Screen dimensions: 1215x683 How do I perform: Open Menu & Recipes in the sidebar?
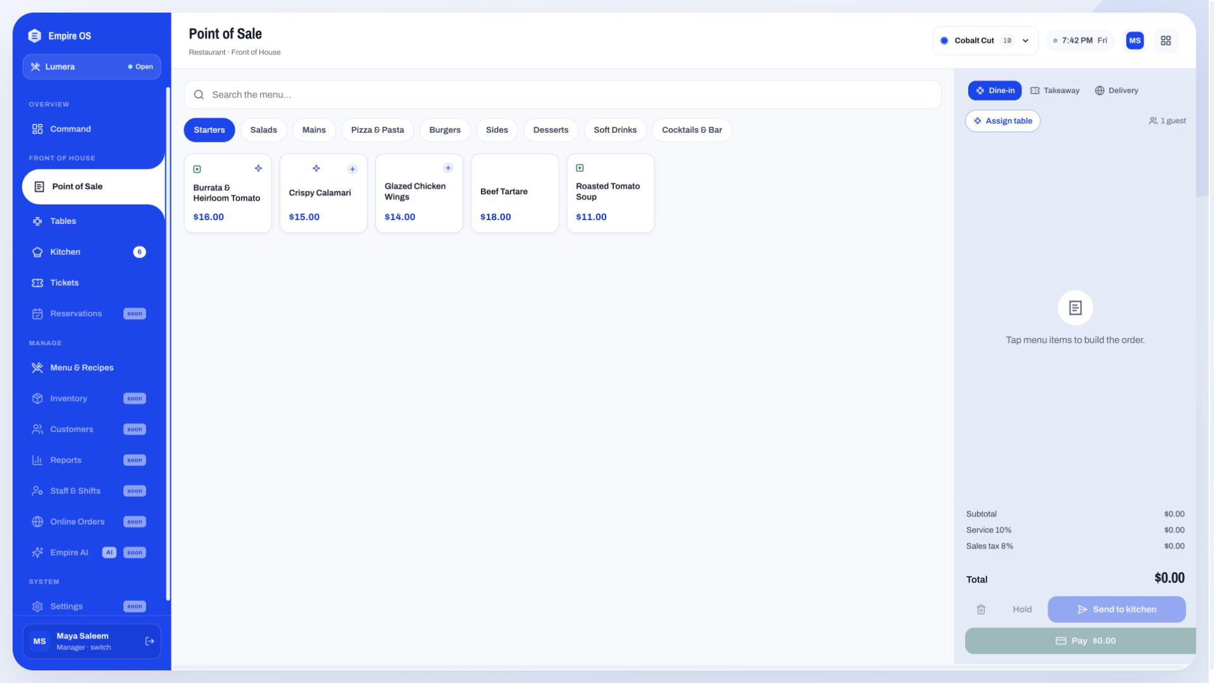[93, 368]
